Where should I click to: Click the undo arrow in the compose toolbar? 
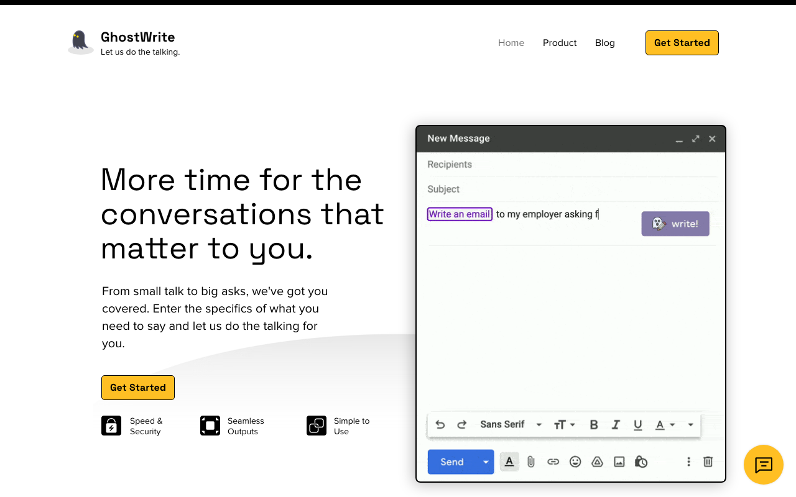tap(440, 424)
